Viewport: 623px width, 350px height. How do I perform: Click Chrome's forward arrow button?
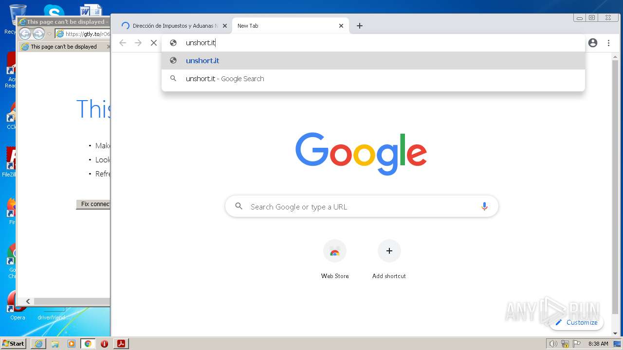click(x=138, y=43)
